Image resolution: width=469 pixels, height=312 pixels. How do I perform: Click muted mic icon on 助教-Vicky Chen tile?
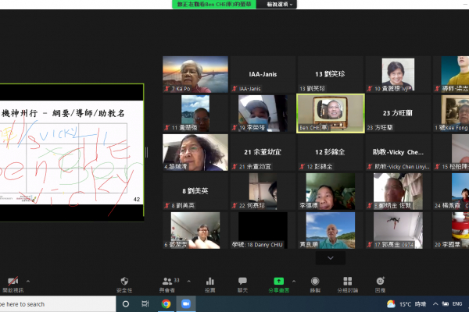click(370, 167)
